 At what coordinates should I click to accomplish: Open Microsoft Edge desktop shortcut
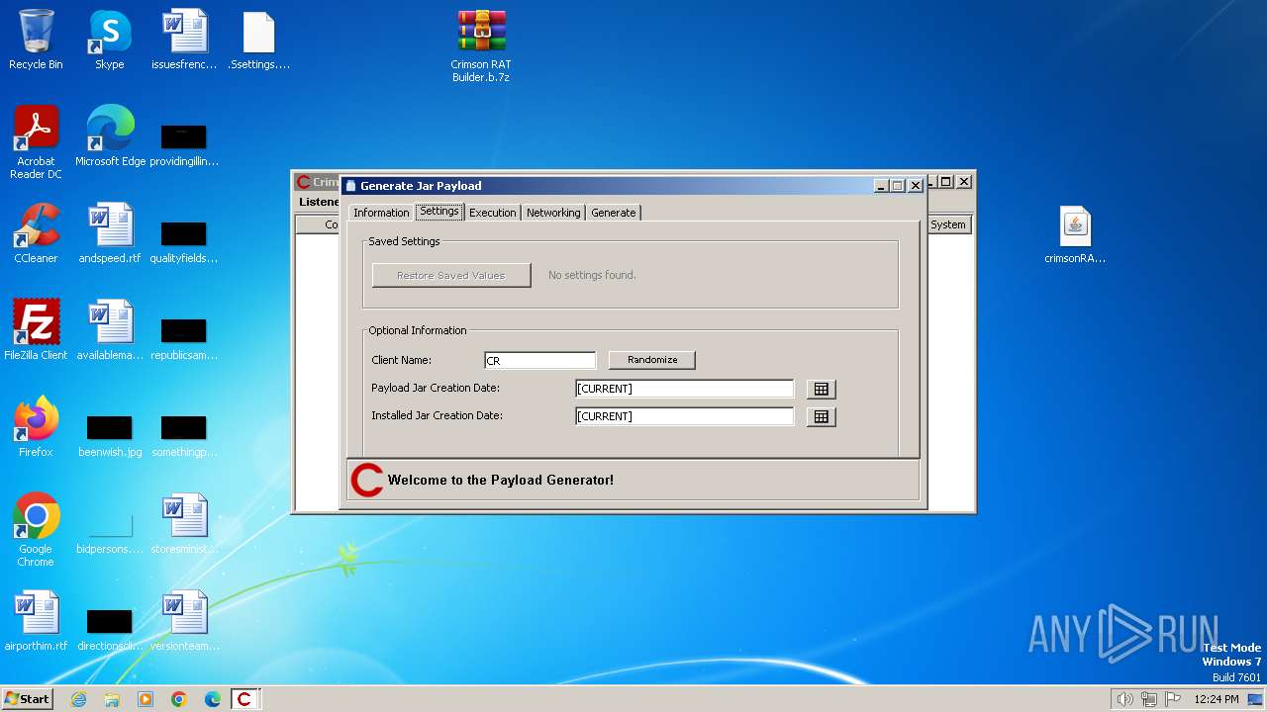tap(111, 136)
